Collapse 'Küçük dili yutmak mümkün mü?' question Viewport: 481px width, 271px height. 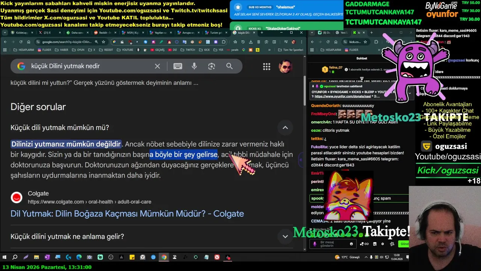[x=285, y=128]
